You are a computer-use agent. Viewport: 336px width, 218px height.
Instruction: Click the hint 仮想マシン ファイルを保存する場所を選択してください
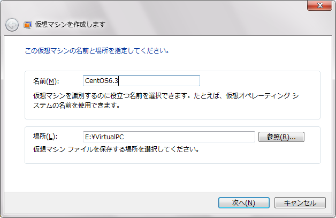(116, 149)
